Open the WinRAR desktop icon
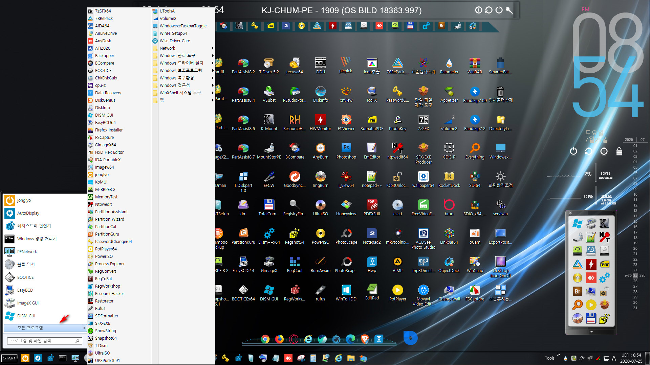The width and height of the screenshot is (650, 365). coord(475,66)
